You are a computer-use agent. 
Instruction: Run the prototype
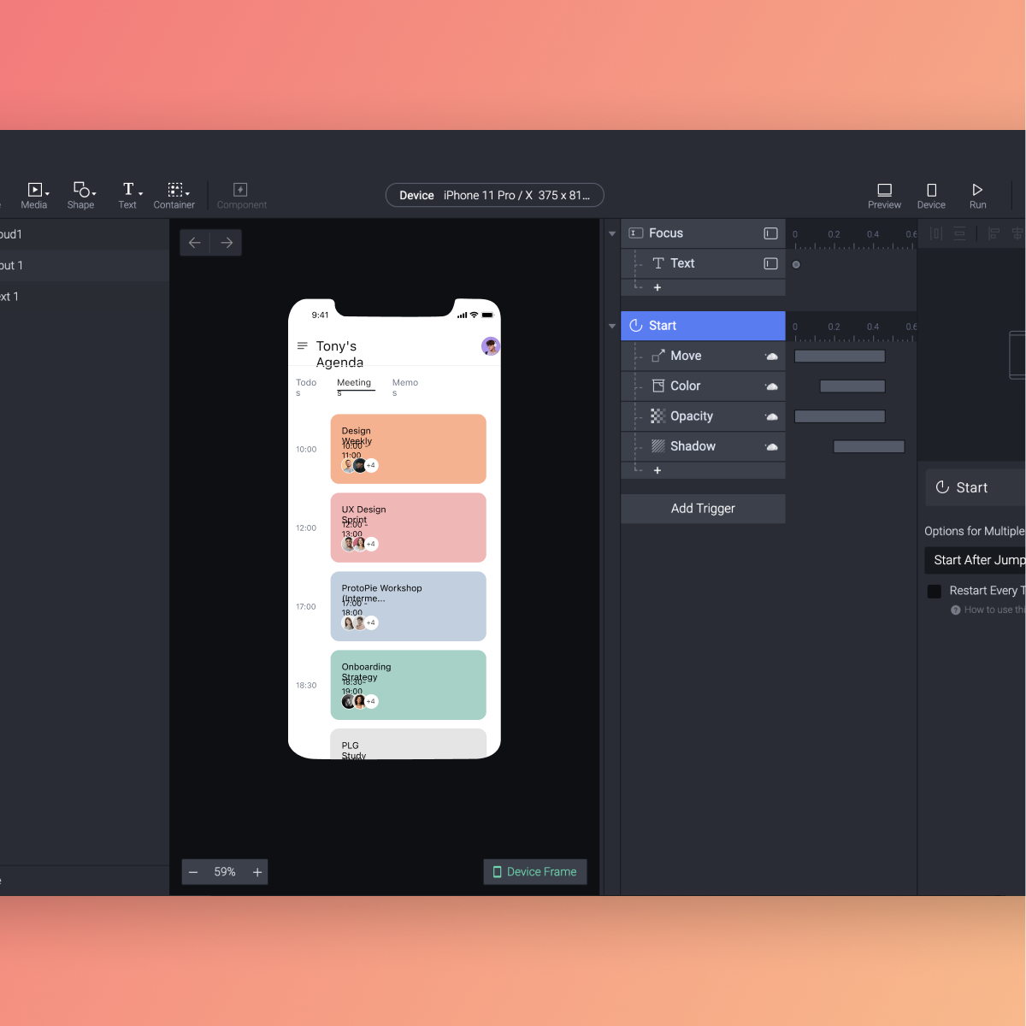pos(977,195)
